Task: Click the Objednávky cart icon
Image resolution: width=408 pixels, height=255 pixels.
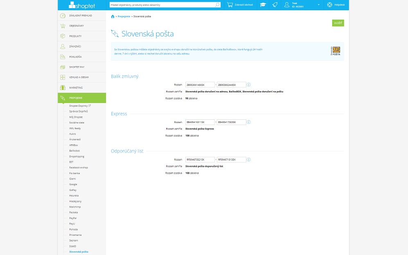Action: [x=63, y=26]
